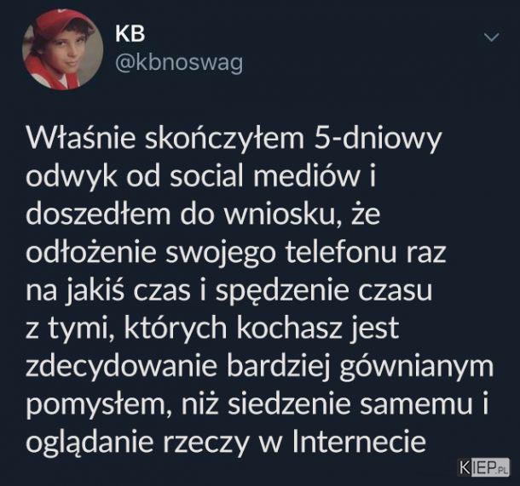This screenshot has width=520, height=486.
Task: Click the final word "Internecie"
Action: 359,443
